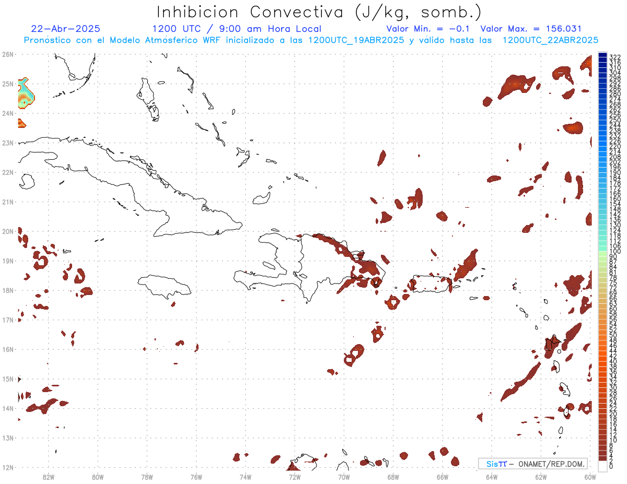The width and height of the screenshot is (627, 484).
Task: Click the colorbar value 100
Action: coord(615,251)
